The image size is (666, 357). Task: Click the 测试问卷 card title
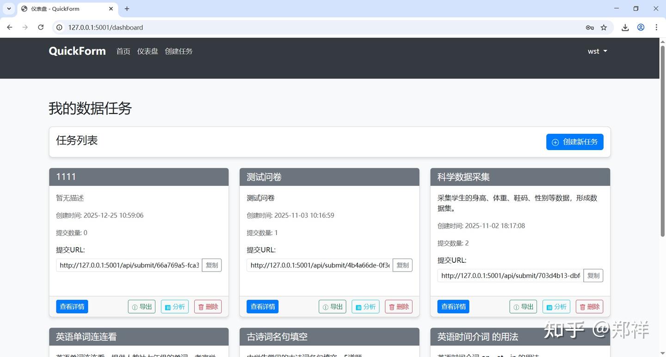pos(264,177)
